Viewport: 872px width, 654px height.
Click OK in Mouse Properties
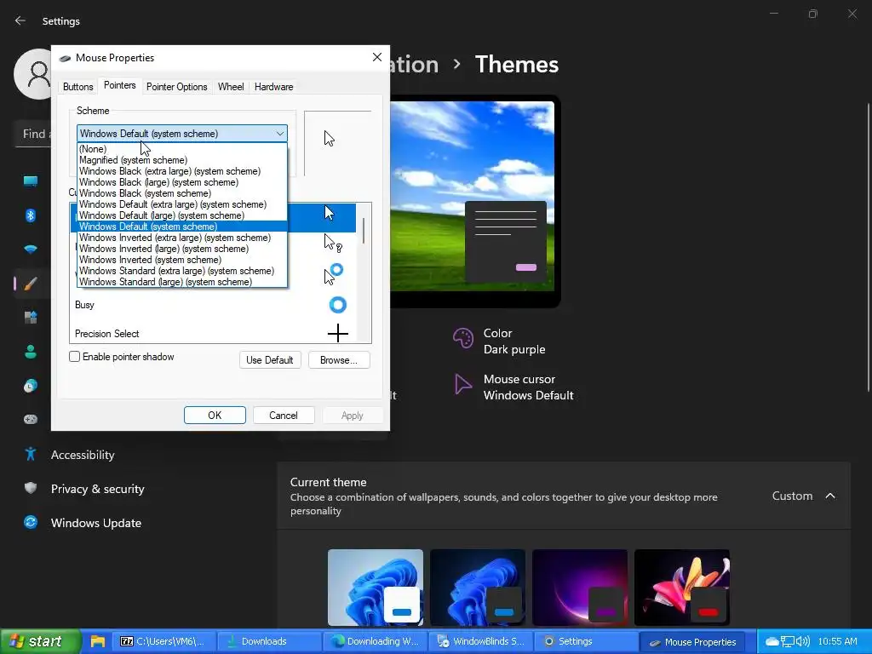[x=215, y=416]
